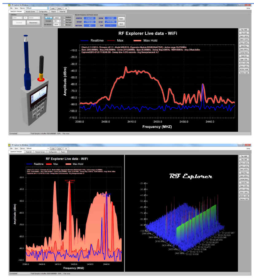This screenshot has height=280, width=254.
Task: Select the Spectrum Analyzer tab in the upper window
Action: [x=16, y=11]
